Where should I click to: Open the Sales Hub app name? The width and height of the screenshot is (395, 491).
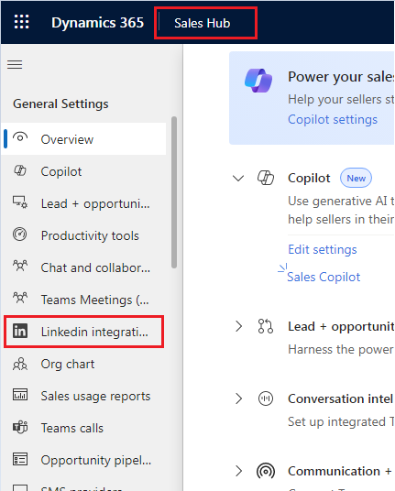pyautogui.click(x=202, y=23)
